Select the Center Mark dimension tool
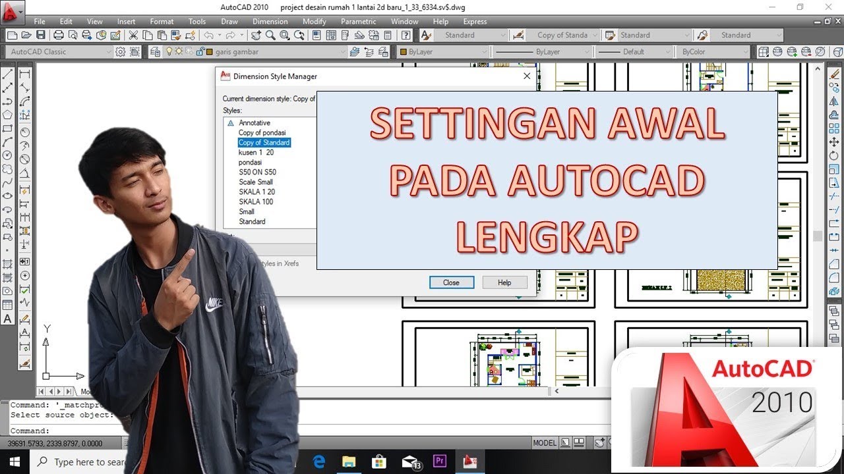 tap(25, 275)
